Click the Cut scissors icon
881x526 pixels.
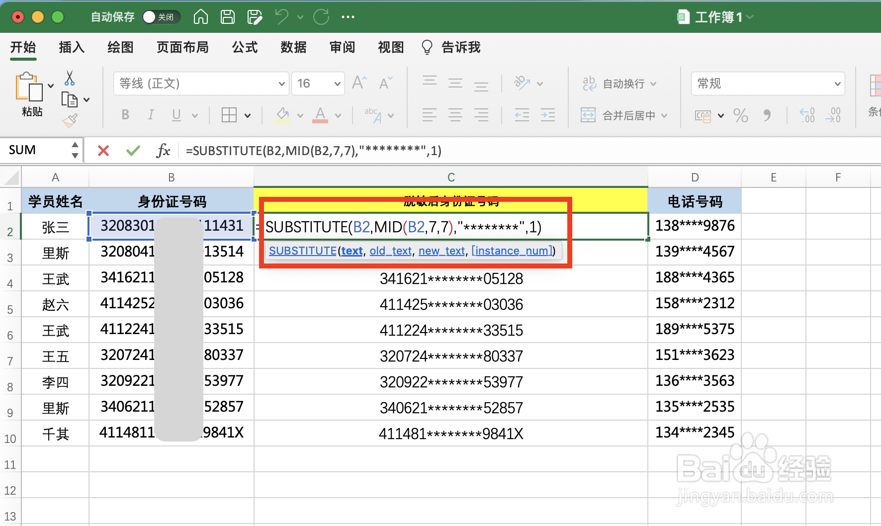tap(70, 78)
